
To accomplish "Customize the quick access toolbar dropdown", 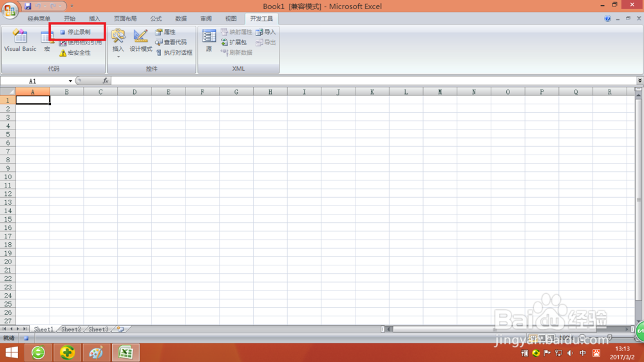I will [72, 6].
